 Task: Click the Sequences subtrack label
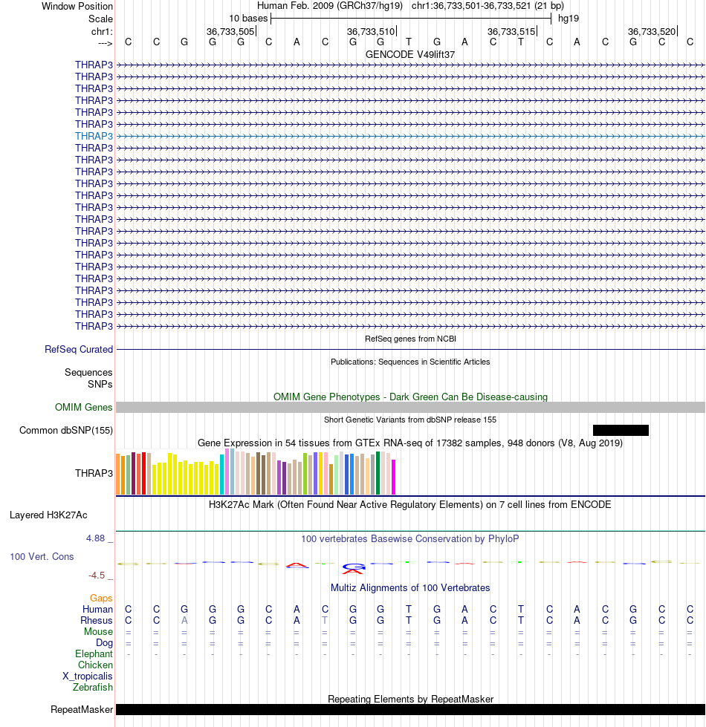coord(88,372)
